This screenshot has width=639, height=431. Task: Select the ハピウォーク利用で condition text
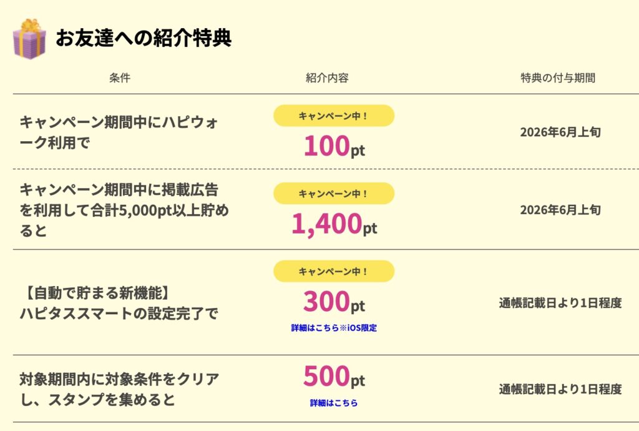click(x=119, y=132)
